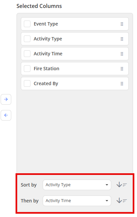
Task: Click the Created By drag handle
Action: click(x=122, y=83)
